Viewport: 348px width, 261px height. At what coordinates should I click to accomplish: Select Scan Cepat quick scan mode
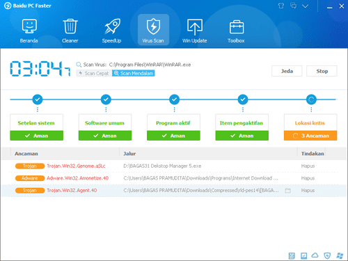94,73
